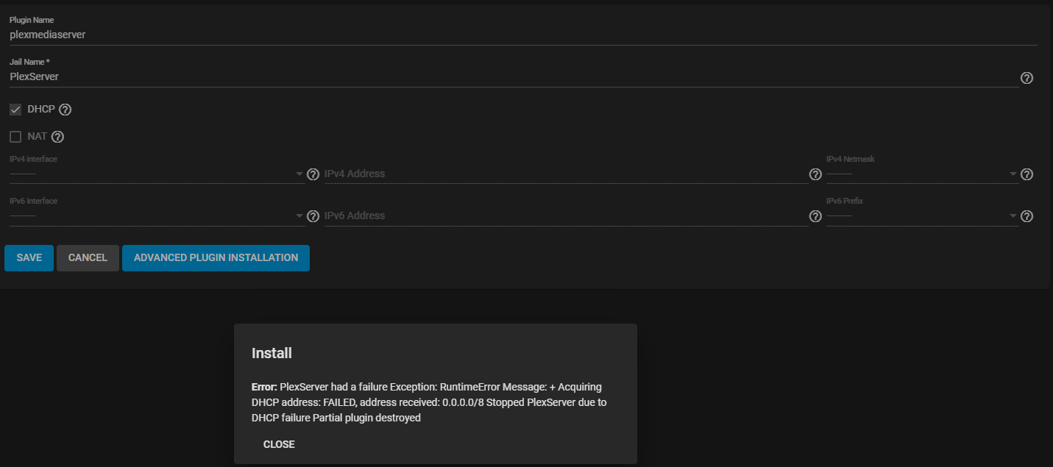Open help for IPv4 interface

tap(313, 174)
